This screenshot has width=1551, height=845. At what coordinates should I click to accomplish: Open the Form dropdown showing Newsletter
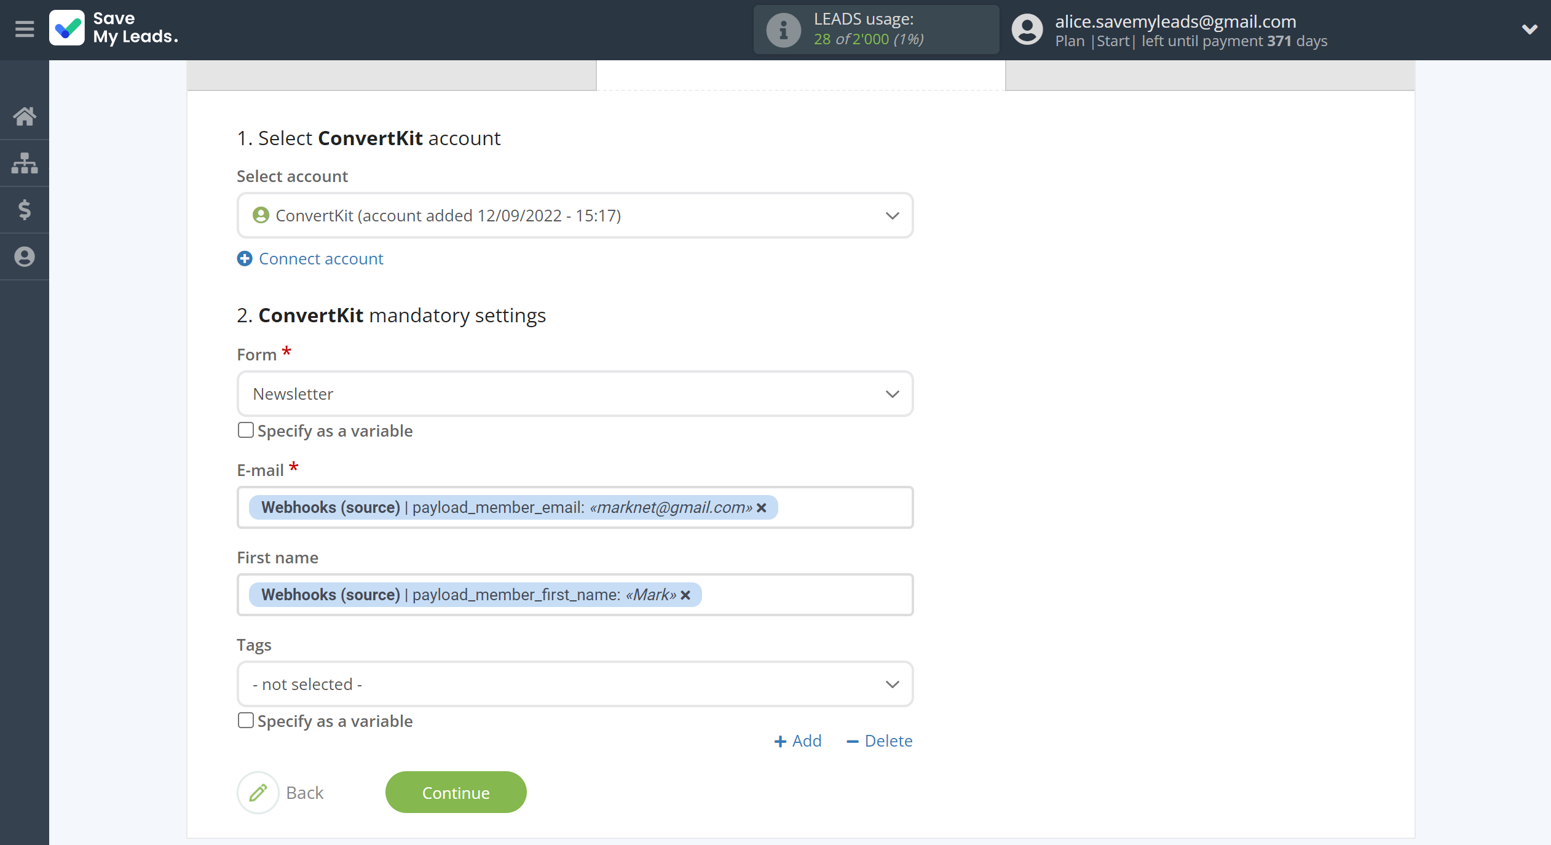[575, 394]
